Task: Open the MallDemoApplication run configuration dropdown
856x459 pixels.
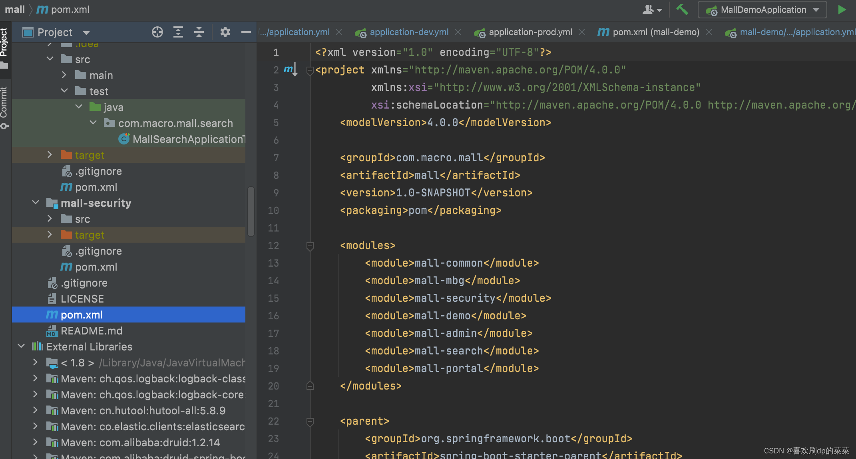Action: 816,10
